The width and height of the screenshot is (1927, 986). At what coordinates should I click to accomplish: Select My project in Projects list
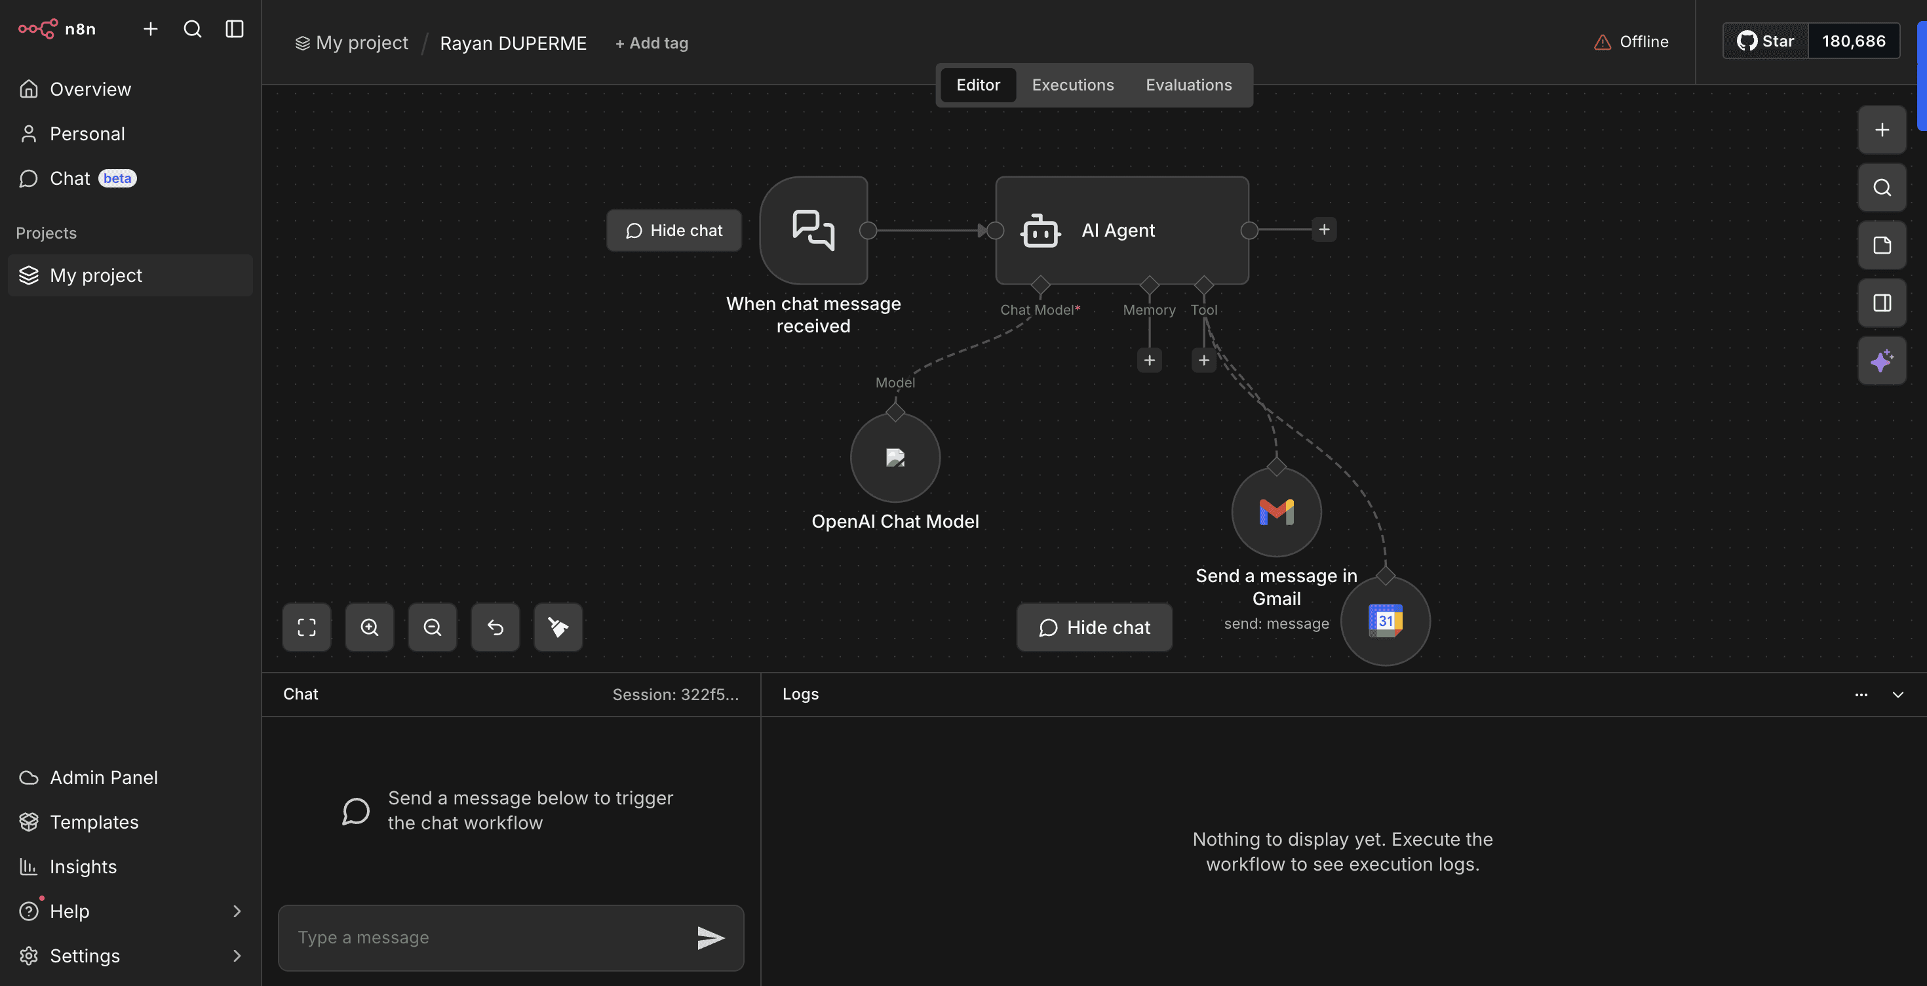[130, 275]
